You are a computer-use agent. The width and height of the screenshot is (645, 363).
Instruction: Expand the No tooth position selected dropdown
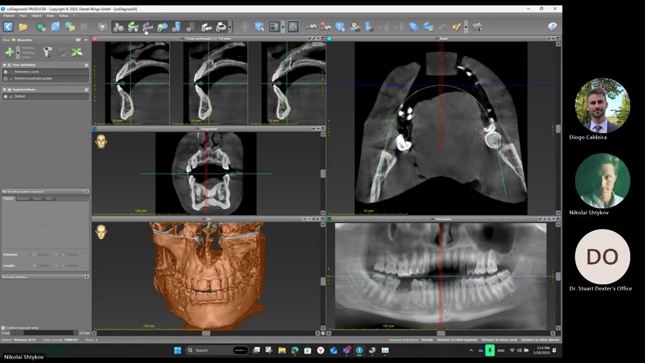click(x=87, y=192)
